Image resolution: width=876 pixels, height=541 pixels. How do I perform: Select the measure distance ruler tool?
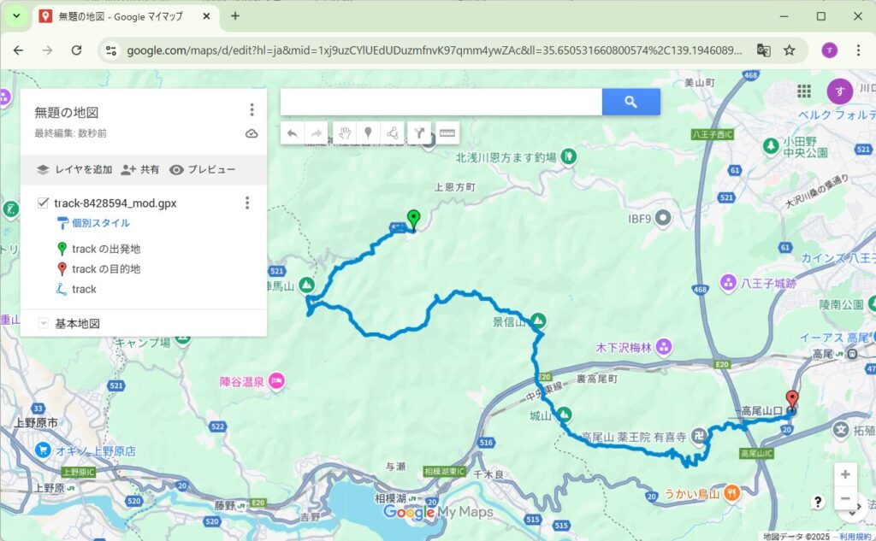pos(447,132)
